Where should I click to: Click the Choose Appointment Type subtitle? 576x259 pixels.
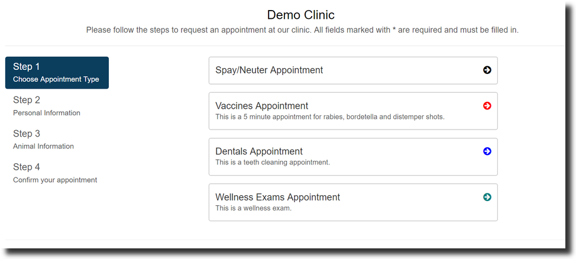point(56,79)
